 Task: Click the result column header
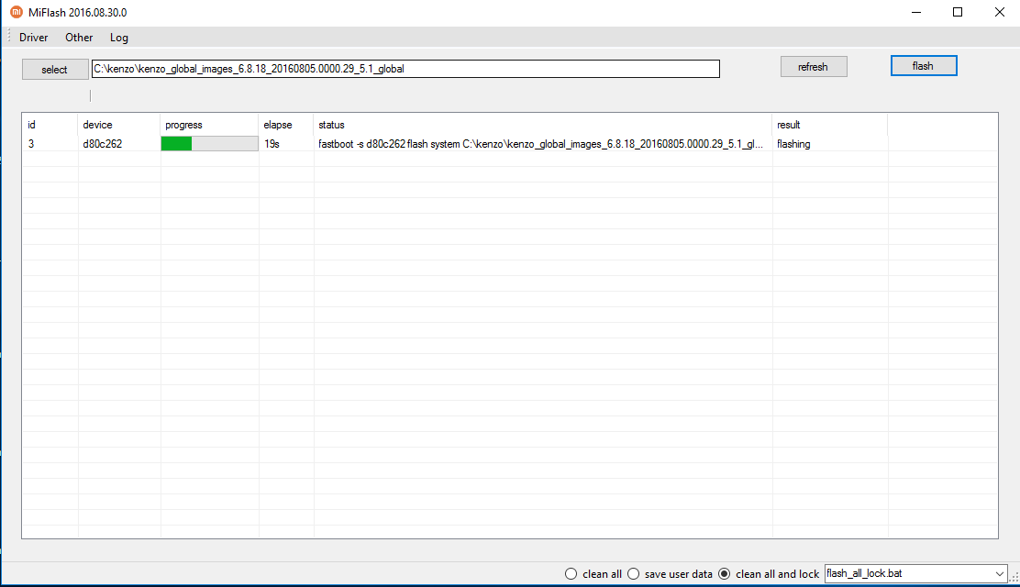pos(830,125)
